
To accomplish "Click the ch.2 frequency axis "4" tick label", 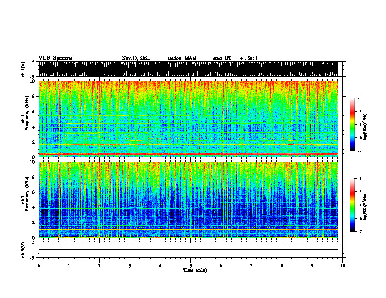I will (34, 207).
